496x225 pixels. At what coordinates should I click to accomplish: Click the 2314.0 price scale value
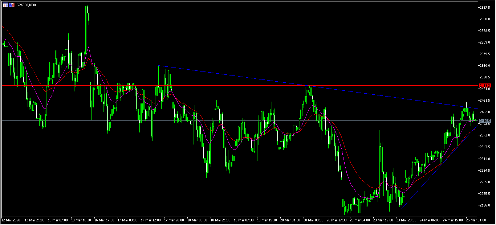click(x=485, y=159)
